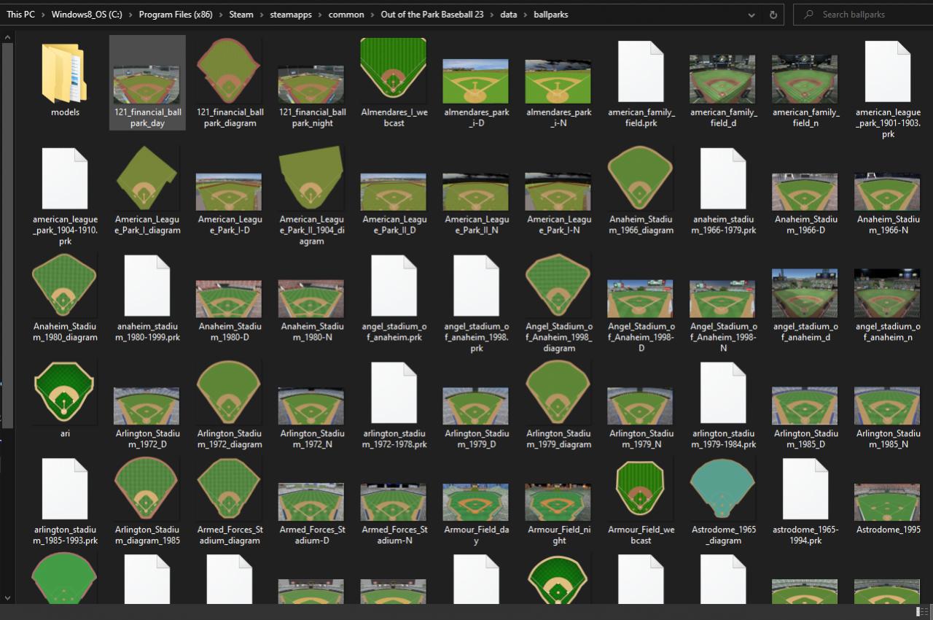The width and height of the screenshot is (933, 620).
Task: Select the ari ballpark diagram file
Action: click(x=66, y=398)
